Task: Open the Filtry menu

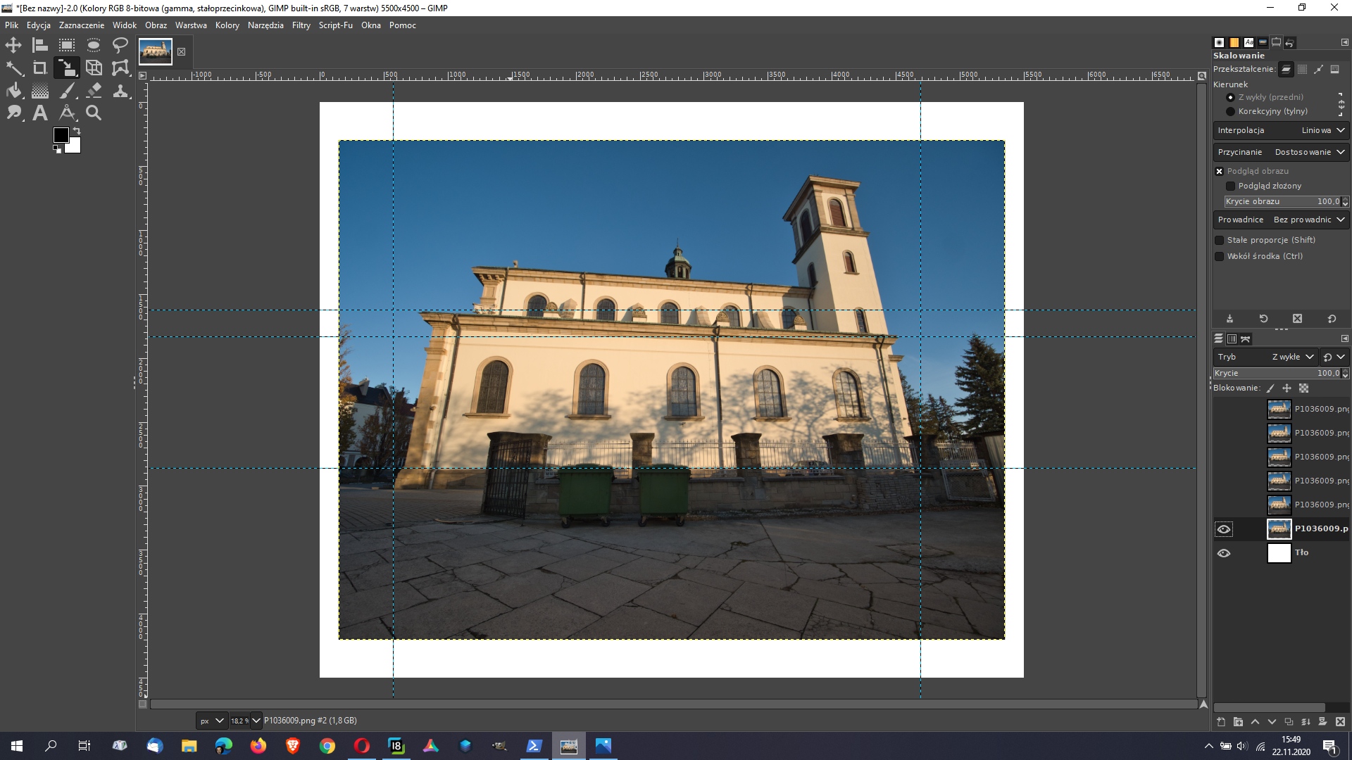Action: coord(301,25)
